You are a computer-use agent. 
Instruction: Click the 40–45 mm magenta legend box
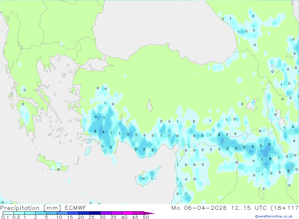[128, 213]
